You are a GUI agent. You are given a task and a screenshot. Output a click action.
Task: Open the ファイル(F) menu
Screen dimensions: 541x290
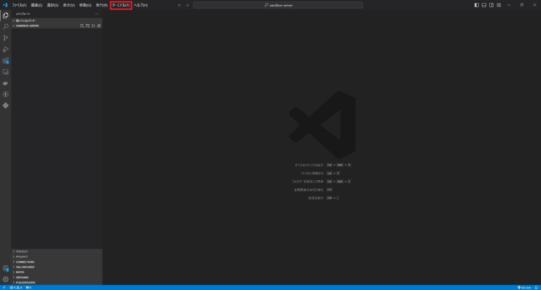click(x=19, y=5)
